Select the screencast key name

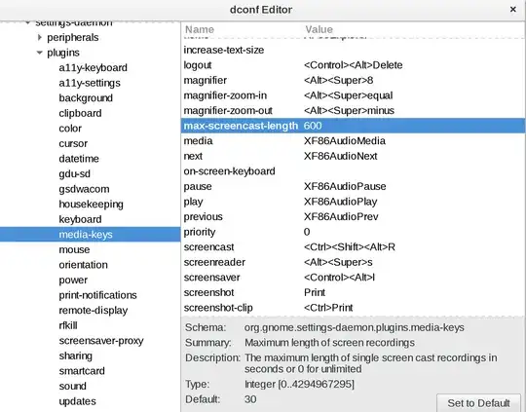pos(208,247)
